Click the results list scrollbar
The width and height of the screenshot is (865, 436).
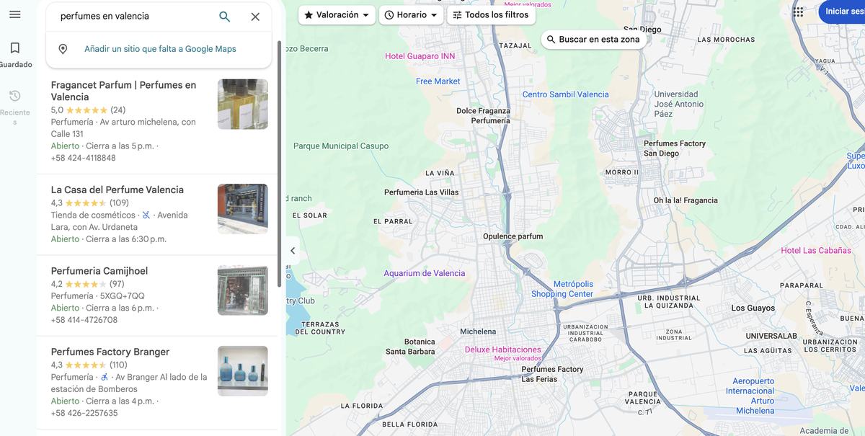[x=280, y=164]
